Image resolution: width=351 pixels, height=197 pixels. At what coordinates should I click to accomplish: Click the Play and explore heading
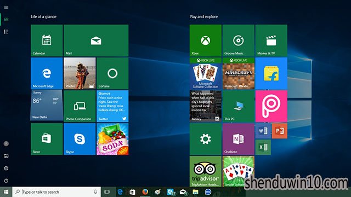tap(203, 16)
